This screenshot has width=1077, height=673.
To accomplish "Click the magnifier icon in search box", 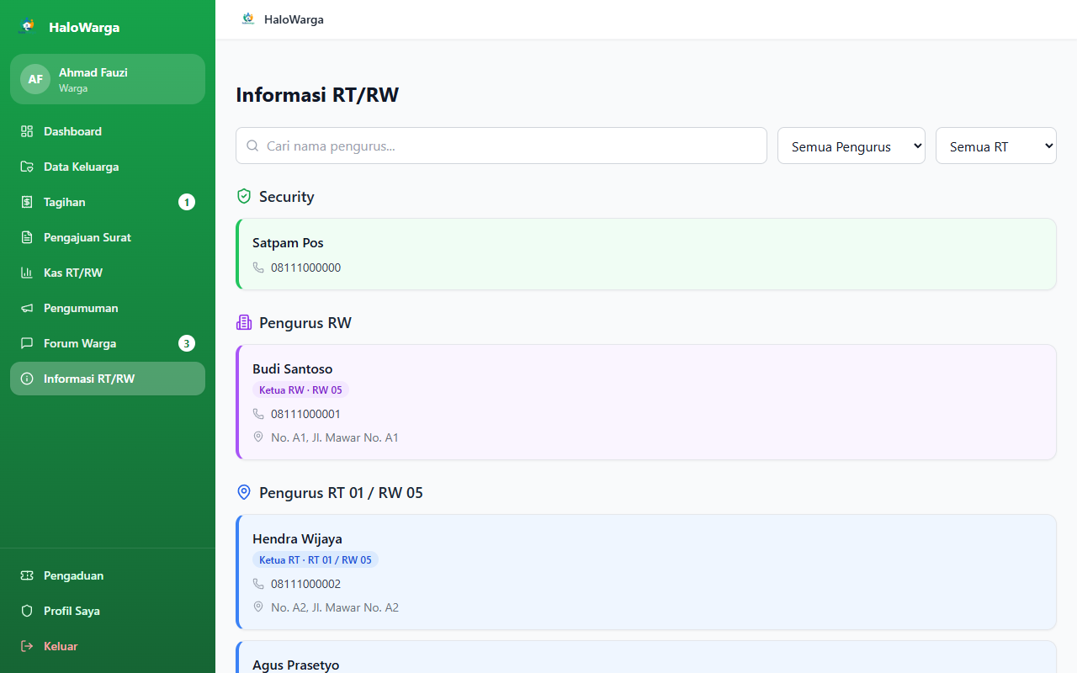I will click(252, 146).
